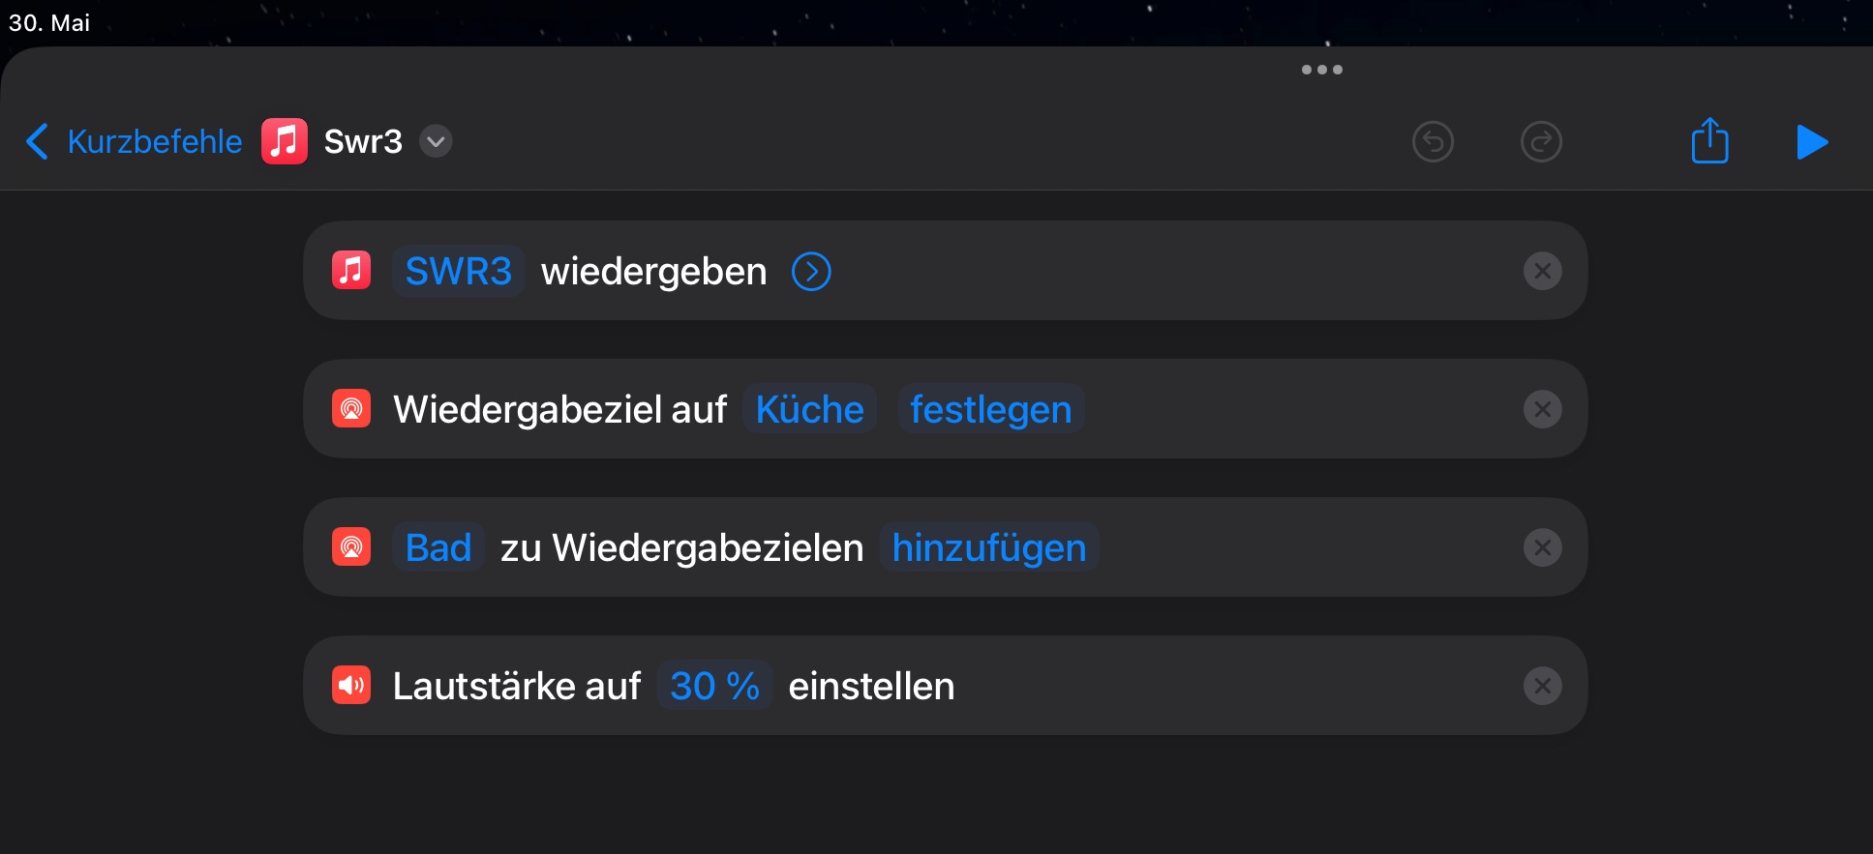Viewport: 1873px width, 854px height.
Task: Go back to Kurzbefehle
Action: click(135, 141)
